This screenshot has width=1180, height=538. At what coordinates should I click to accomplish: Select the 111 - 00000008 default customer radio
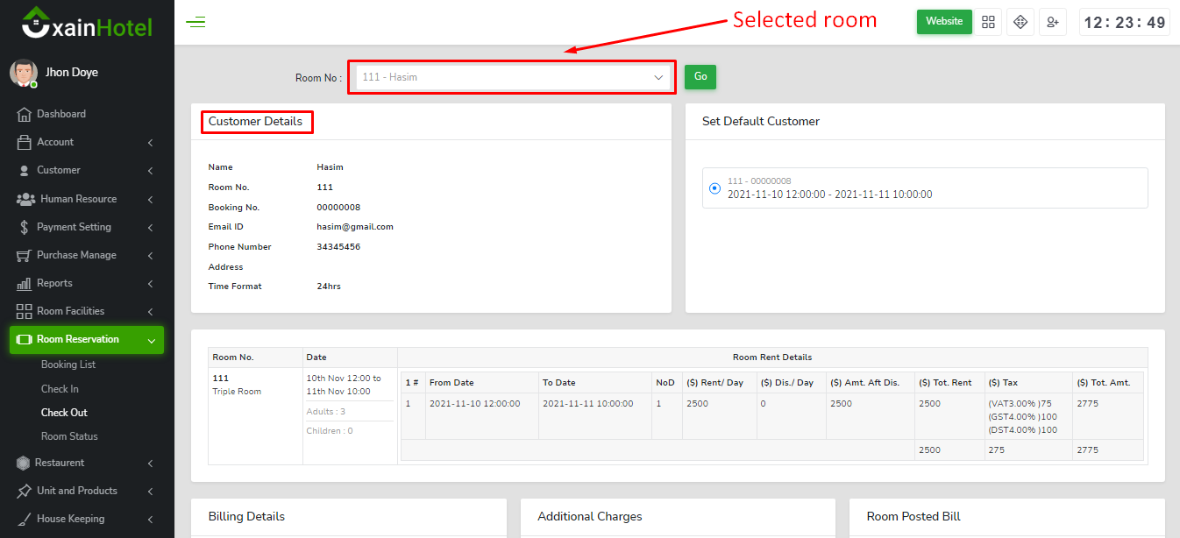pyautogui.click(x=714, y=188)
